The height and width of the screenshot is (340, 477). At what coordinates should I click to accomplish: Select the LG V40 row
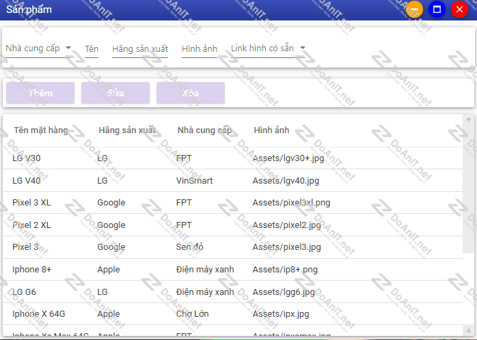pos(233,180)
